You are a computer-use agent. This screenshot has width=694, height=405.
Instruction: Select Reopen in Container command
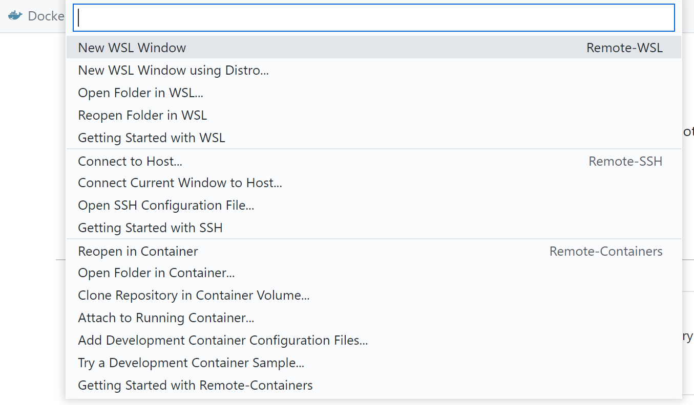click(374, 251)
